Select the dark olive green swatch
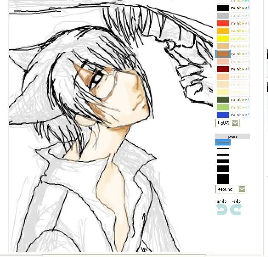Viewport: 268px width, 257px height. pyautogui.click(x=223, y=100)
